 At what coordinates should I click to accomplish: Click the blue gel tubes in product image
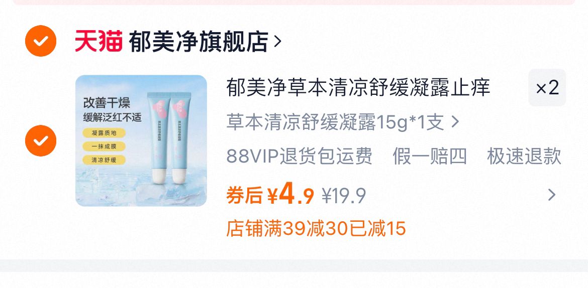click(169, 138)
